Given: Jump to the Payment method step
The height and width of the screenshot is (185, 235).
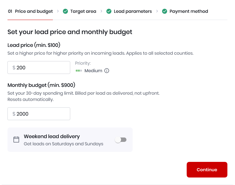Looking at the screenshot, I should click(x=185, y=11).
